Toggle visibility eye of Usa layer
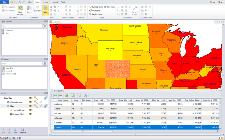This screenshot has width=225, height=140. [x=31, y=106]
